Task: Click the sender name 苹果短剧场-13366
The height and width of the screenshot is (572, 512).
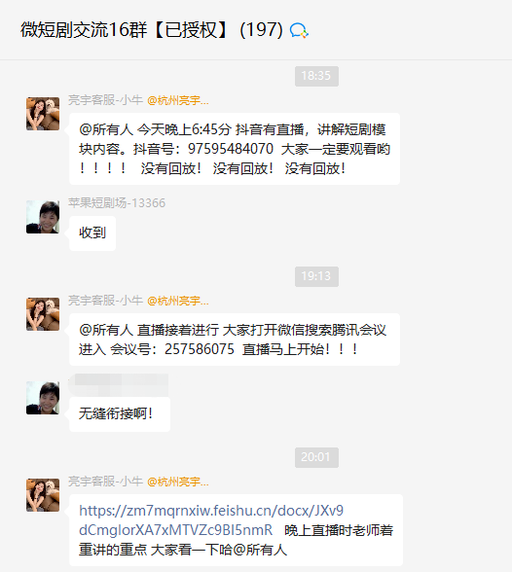Action: [x=117, y=202]
